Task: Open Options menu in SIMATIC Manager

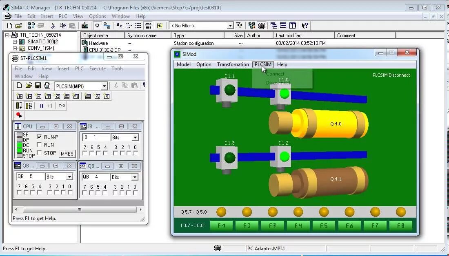Action: [98, 16]
